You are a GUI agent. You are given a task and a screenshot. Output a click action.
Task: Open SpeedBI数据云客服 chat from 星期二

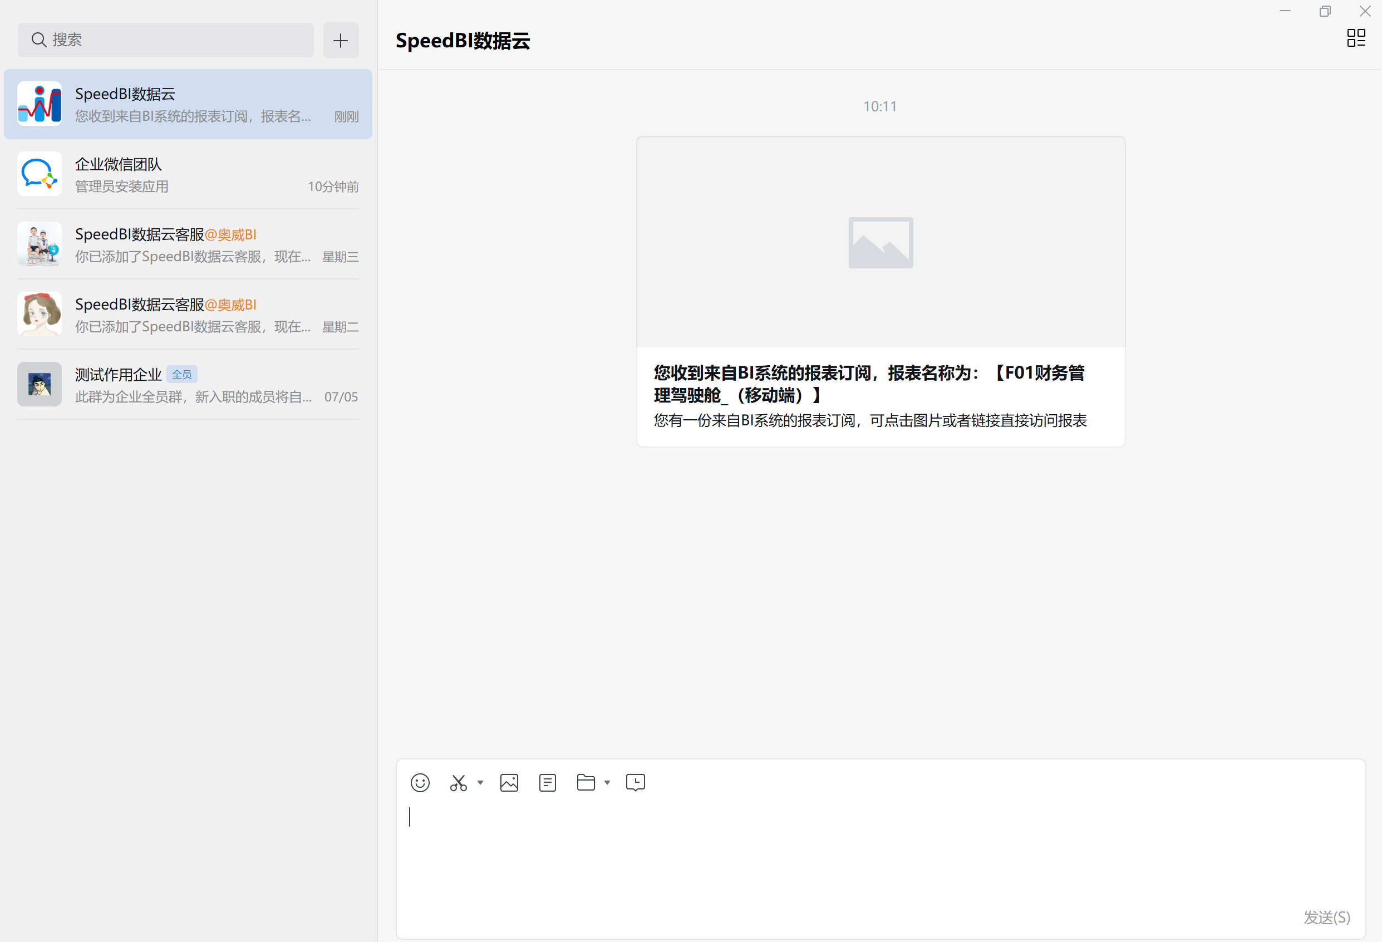188,315
